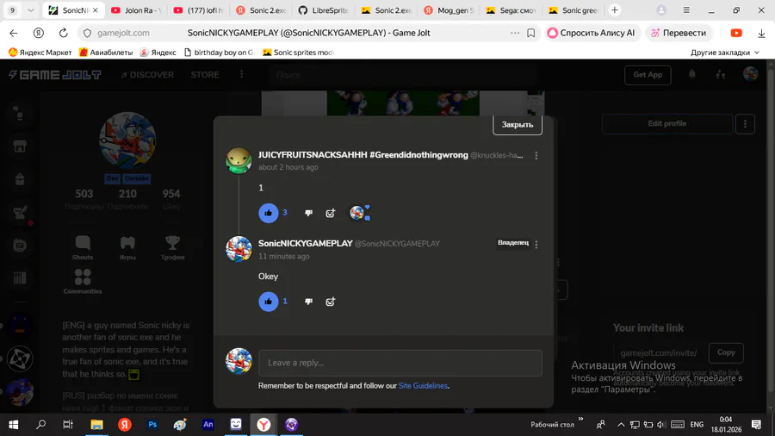The image size is (775, 436).
Task: Open the STORE menu item
Action: (205, 75)
